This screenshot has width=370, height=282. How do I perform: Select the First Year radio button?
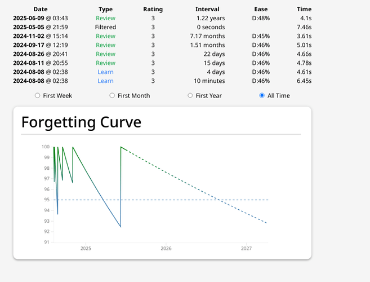tap(190, 95)
